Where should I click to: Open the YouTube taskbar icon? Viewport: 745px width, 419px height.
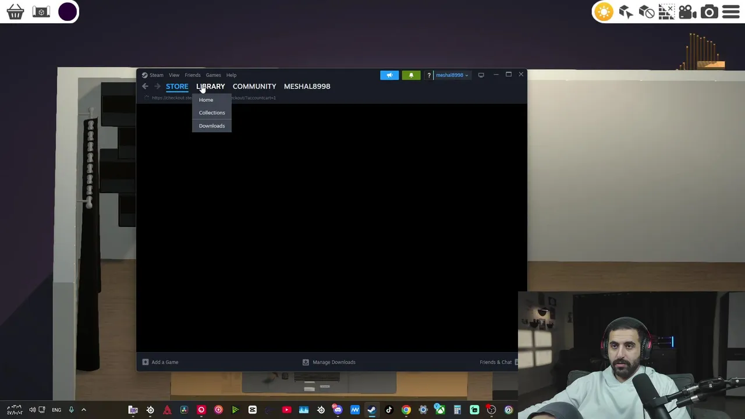[x=286, y=410]
